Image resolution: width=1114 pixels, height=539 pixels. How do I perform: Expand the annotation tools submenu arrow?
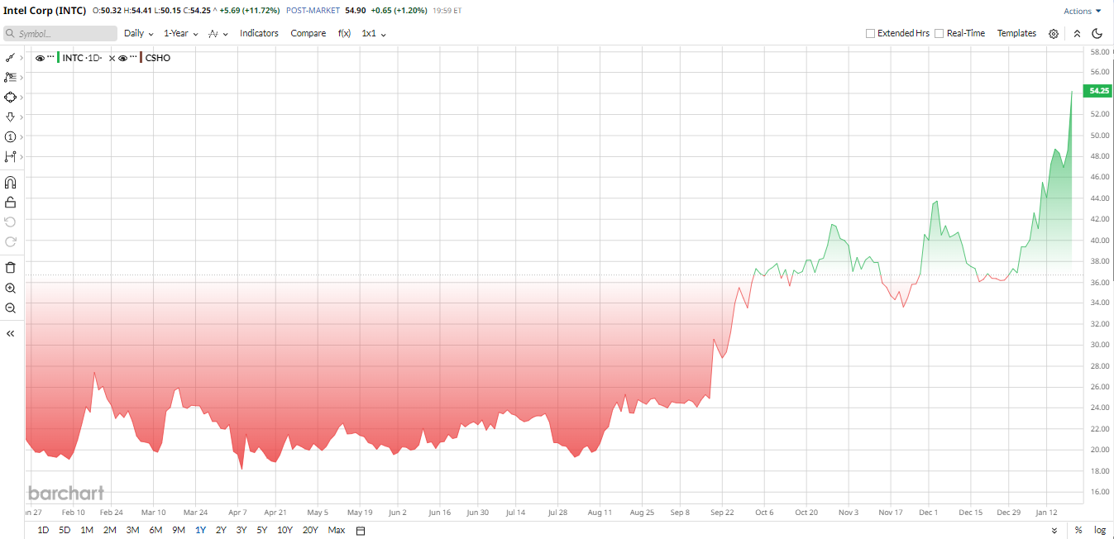[x=21, y=77]
